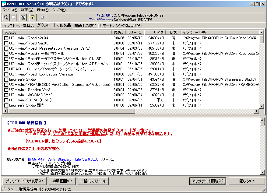
Task: Check the UC-win/COM3(Fiber) checkbox
Action: pos(6,100)
